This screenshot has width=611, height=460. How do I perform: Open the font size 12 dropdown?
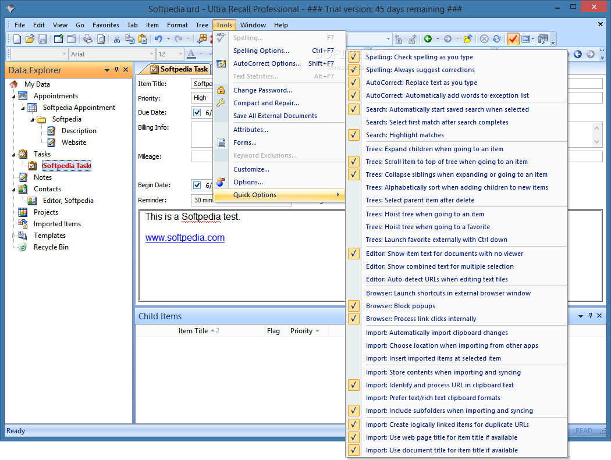pos(180,54)
